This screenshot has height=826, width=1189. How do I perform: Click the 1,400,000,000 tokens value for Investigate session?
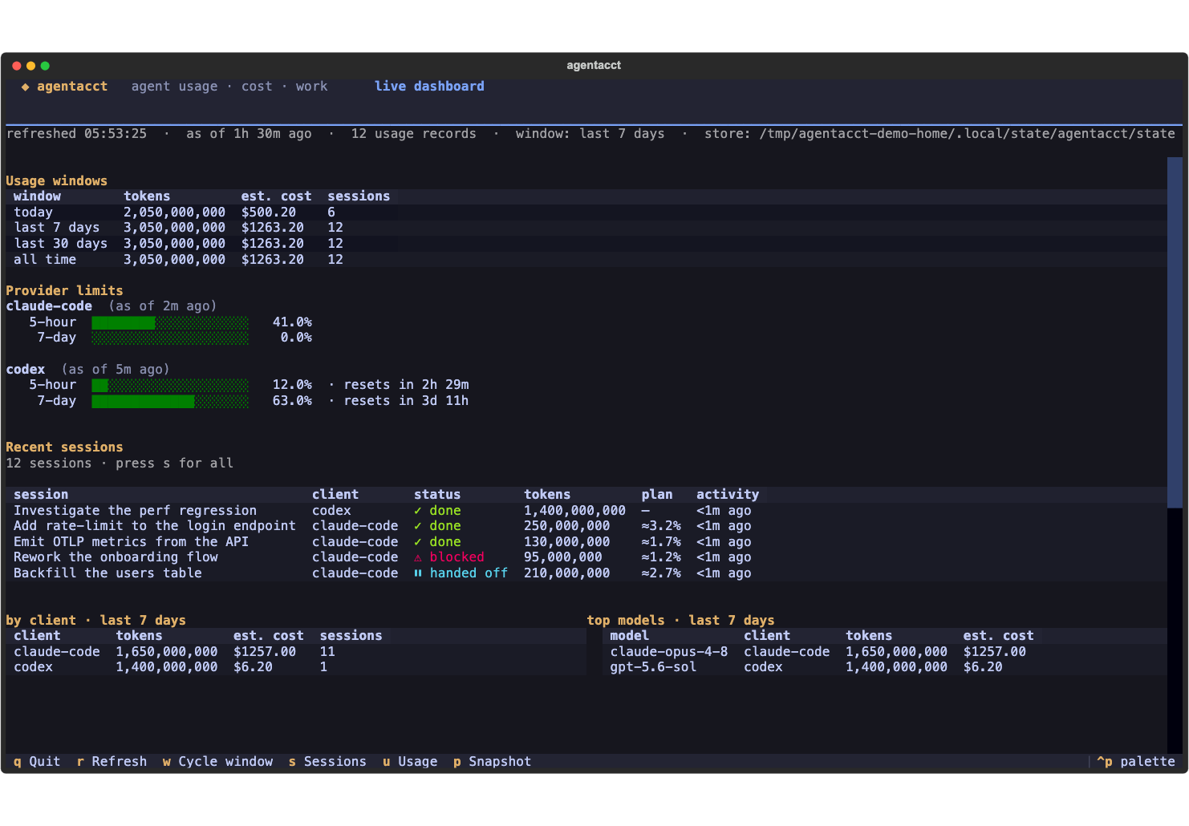574,511
